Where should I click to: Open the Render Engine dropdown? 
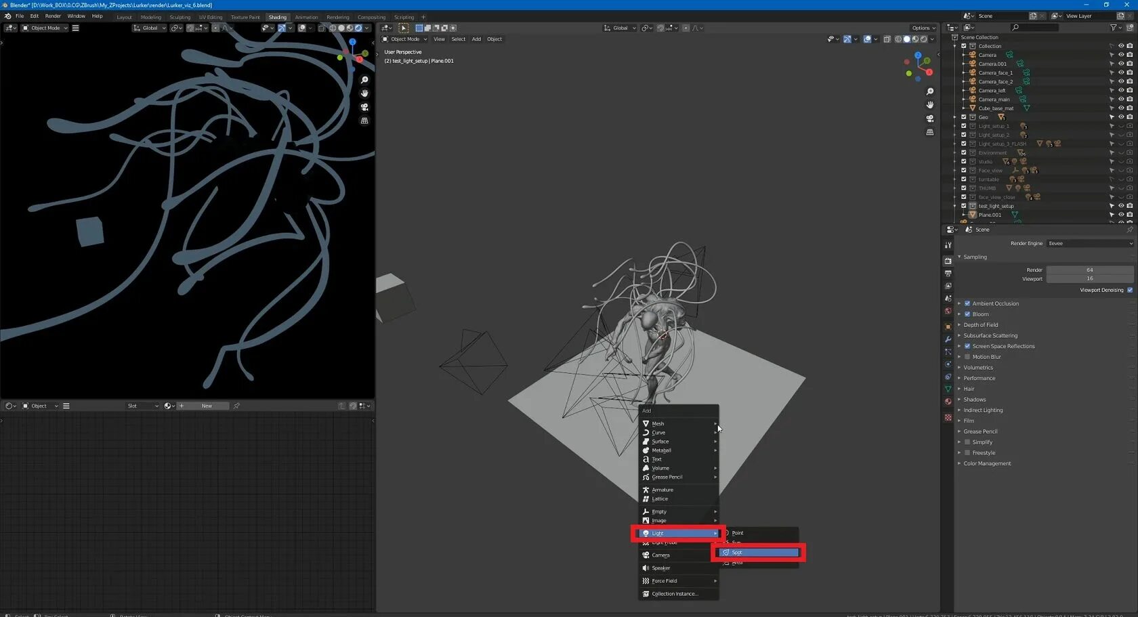[x=1090, y=243]
